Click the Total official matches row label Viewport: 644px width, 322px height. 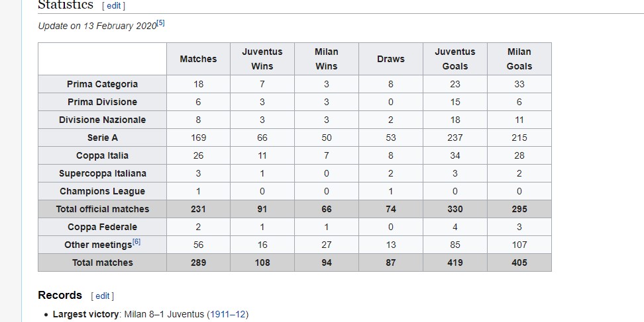102,209
